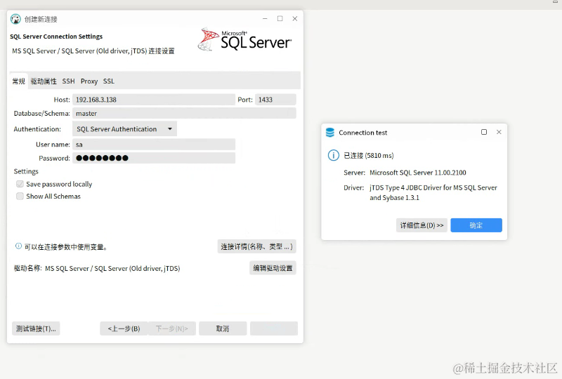Click the 下一步(N)> button
Viewport: 562px width, 379px height.
(172, 328)
